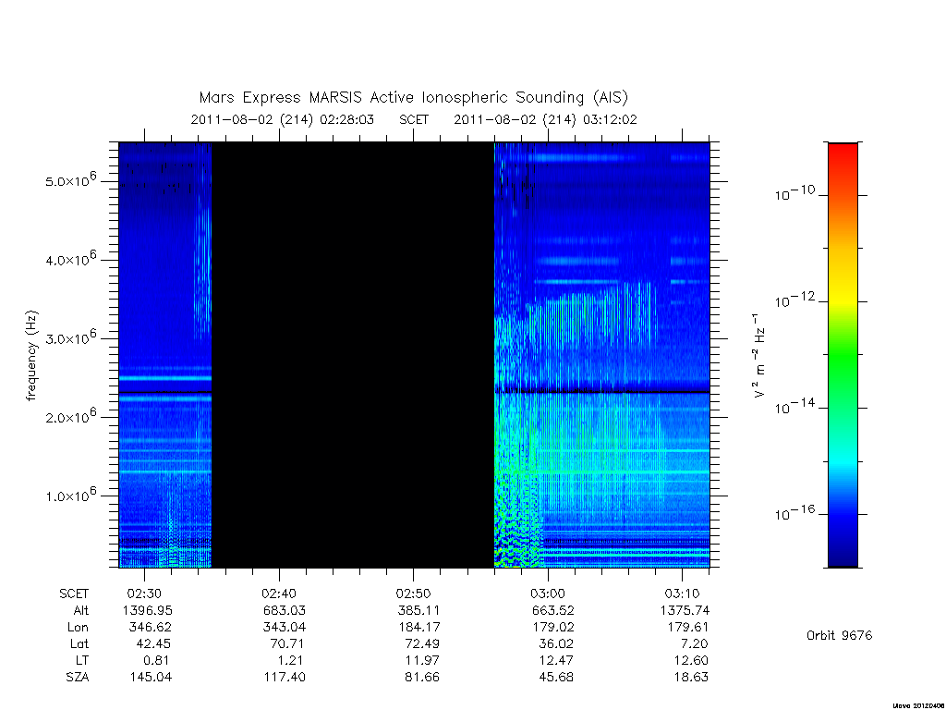
Task: Click the 1.0×10⁶ frequency axis label
Action: click(70, 496)
